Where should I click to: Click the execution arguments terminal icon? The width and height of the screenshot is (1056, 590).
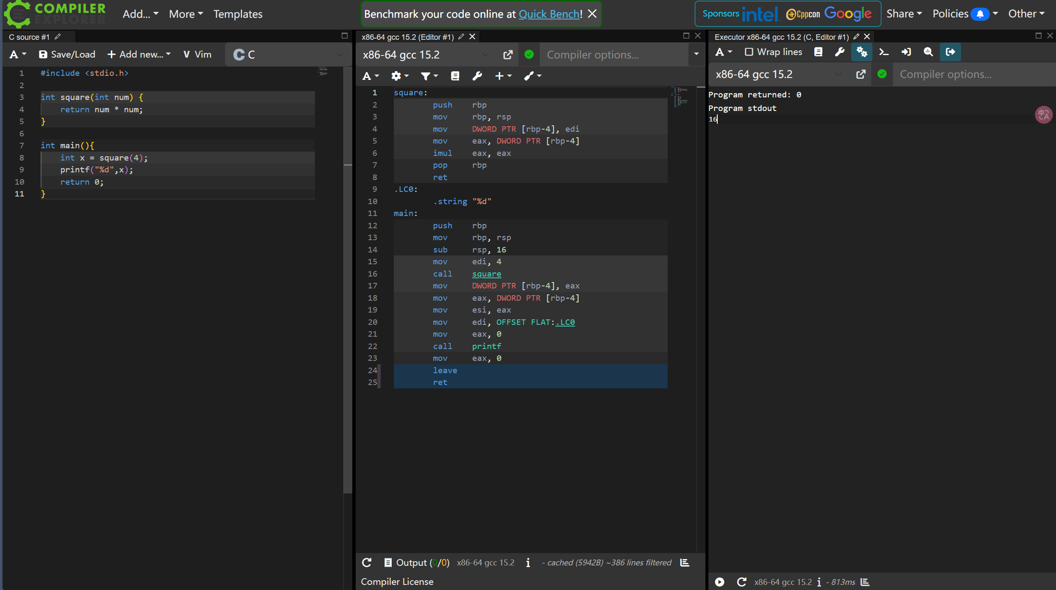click(x=884, y=52)
